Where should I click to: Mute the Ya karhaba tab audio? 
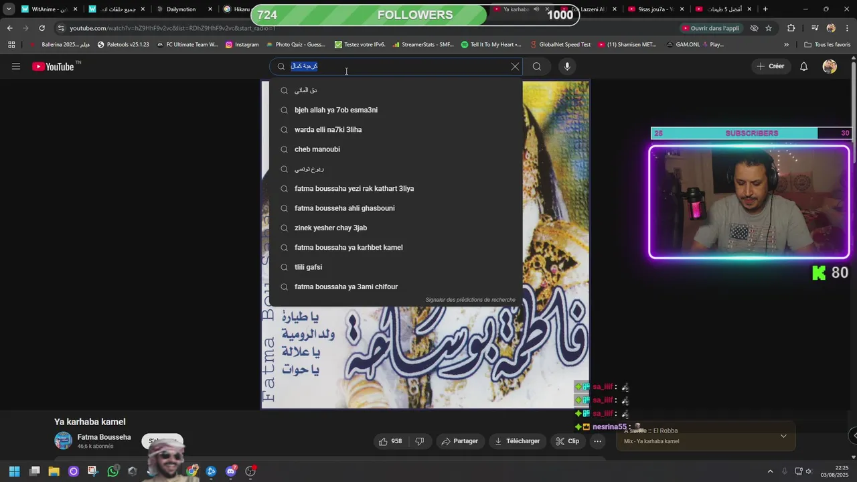(536, 9)
